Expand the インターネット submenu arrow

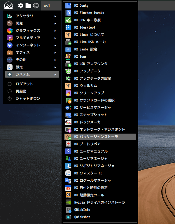55,45
